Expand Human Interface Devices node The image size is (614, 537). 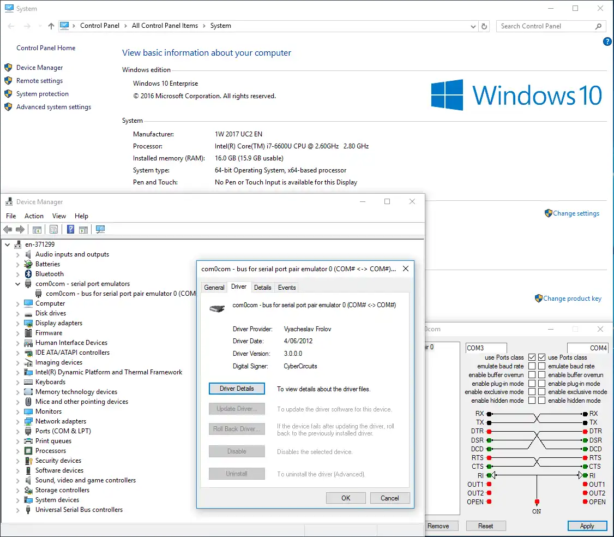coord(17,343)
